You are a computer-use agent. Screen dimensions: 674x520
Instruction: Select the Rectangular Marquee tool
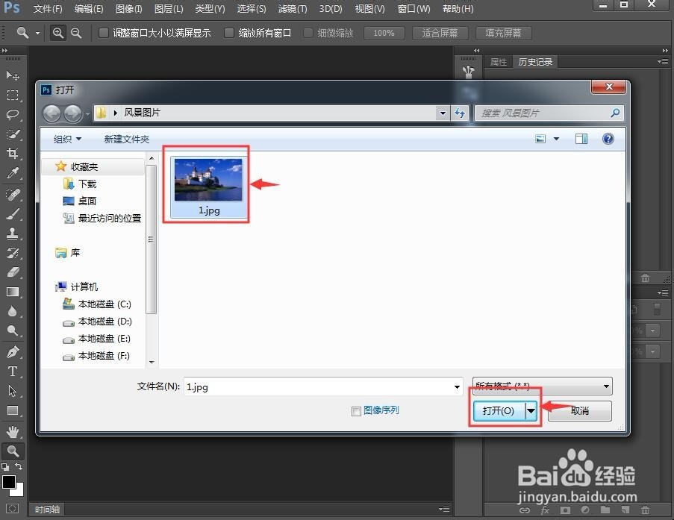tap(13, 95)
